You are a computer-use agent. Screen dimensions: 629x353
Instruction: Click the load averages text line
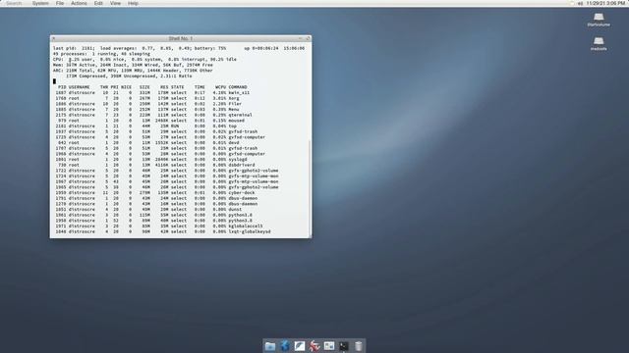tap(179, 48)
